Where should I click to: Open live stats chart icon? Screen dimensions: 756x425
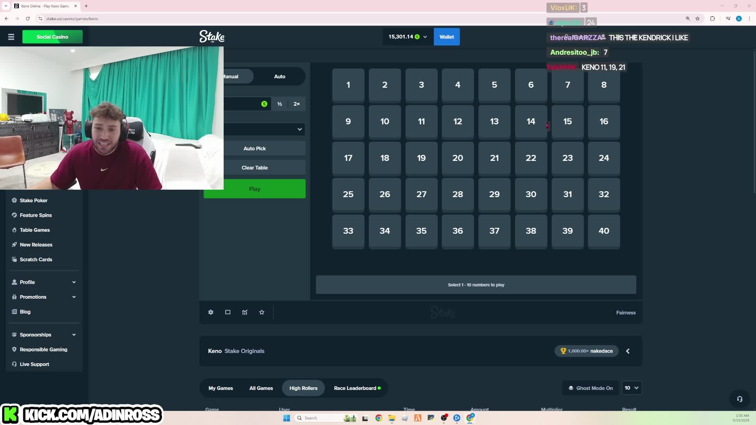point(245,312)
